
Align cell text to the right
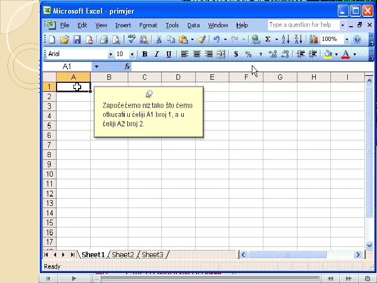coord(209,55)
